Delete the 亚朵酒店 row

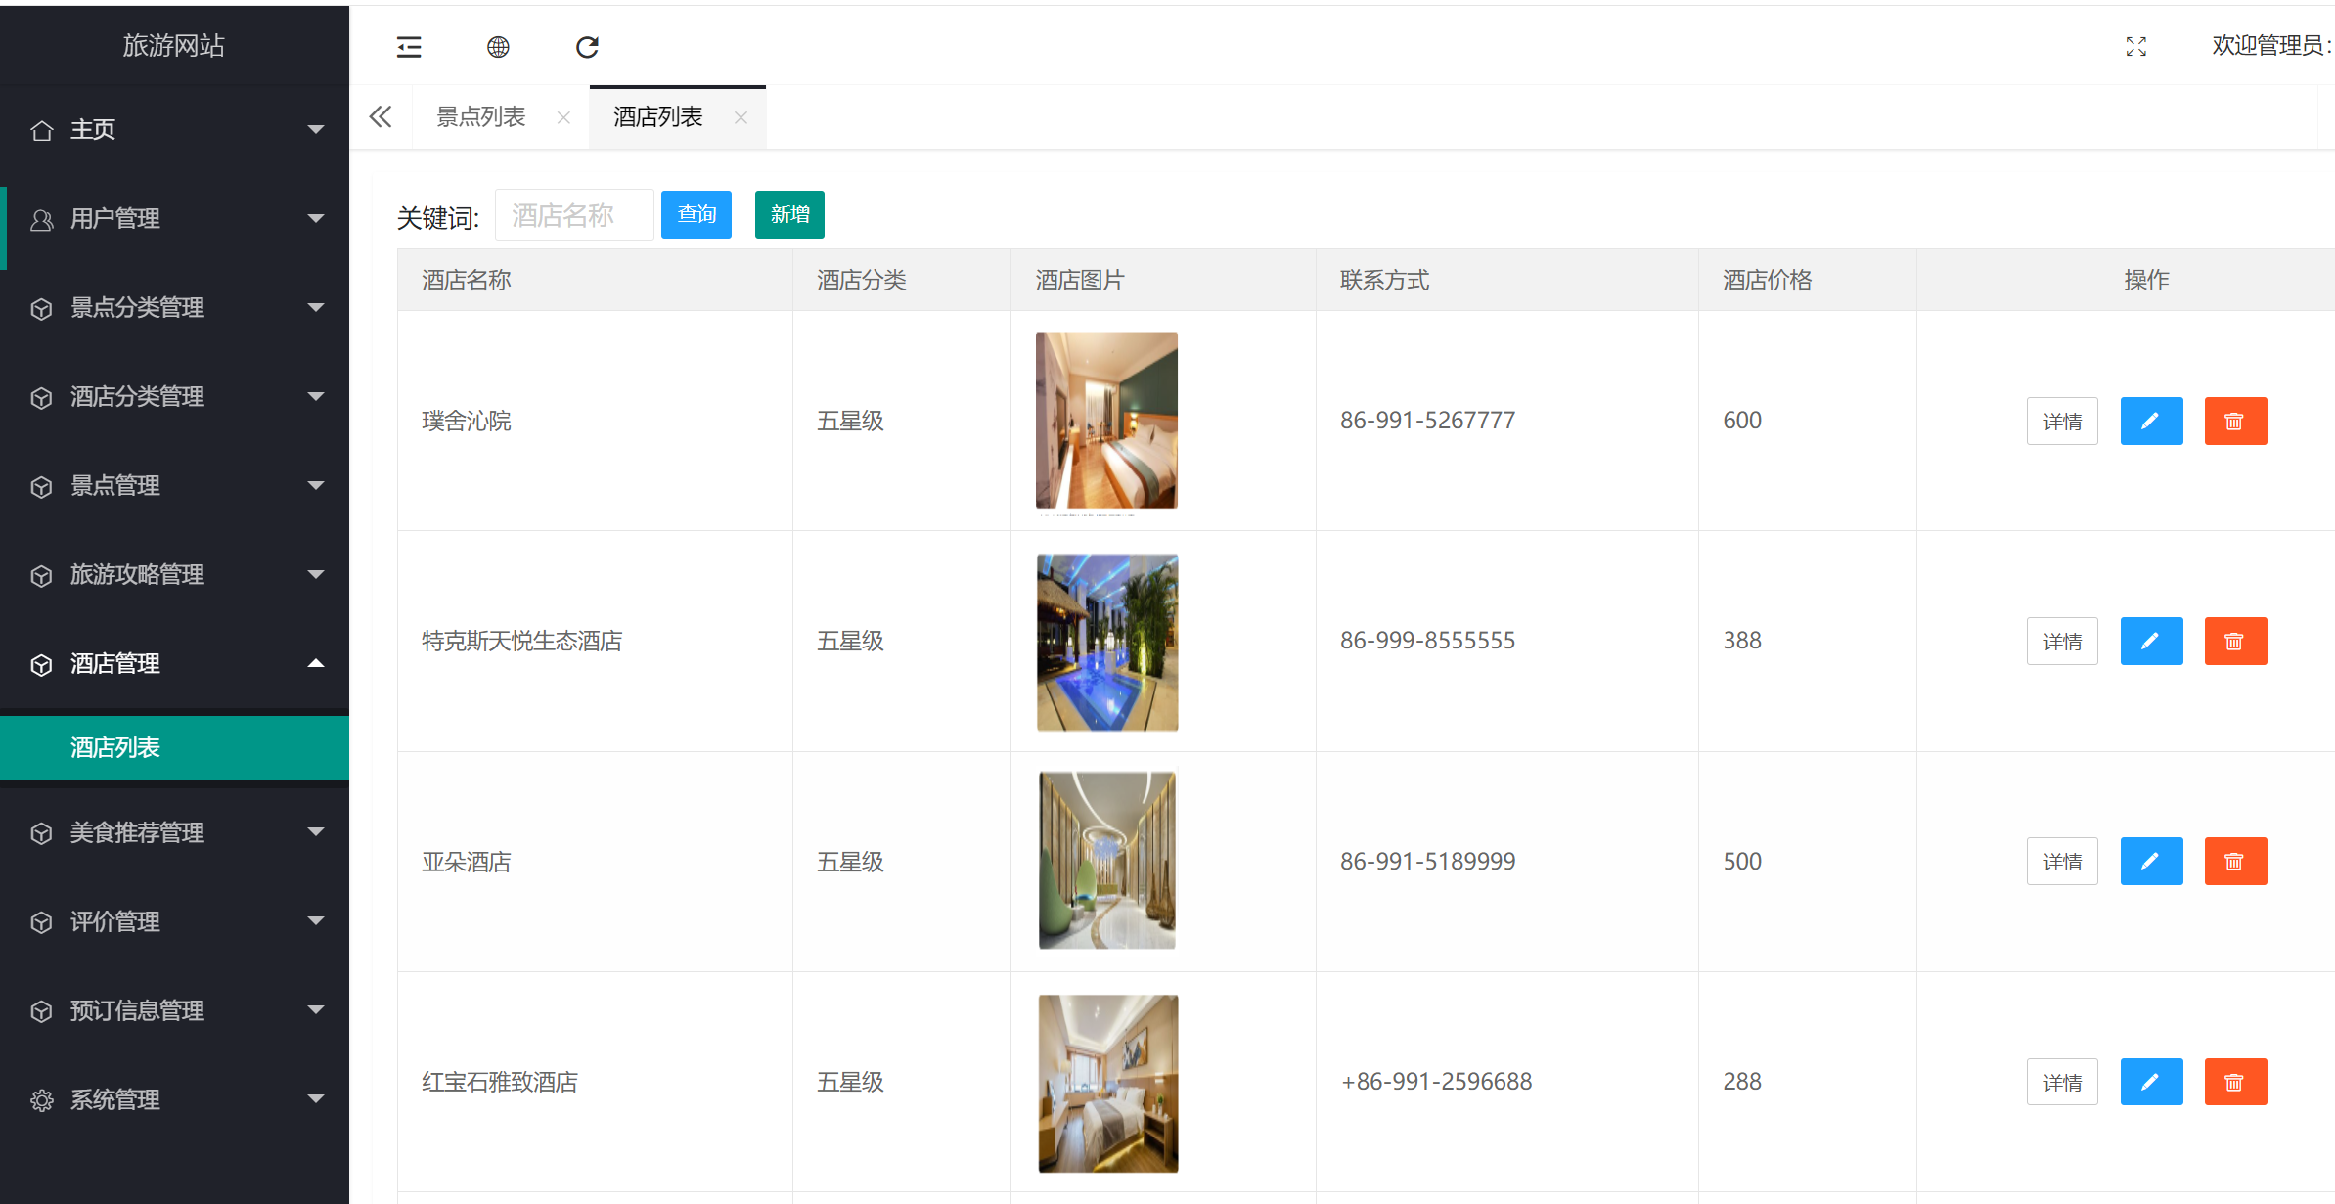[2235, 862]
